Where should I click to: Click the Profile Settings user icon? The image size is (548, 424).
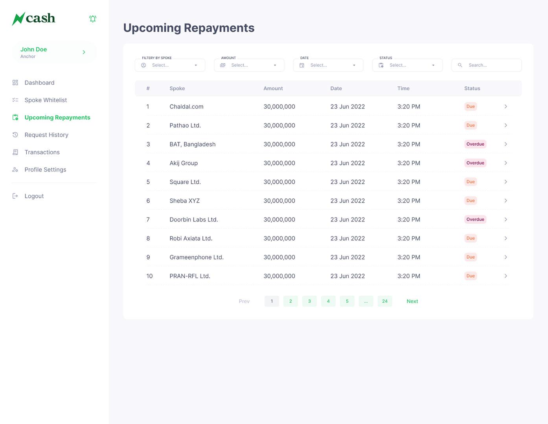click(x=15, y=170)
